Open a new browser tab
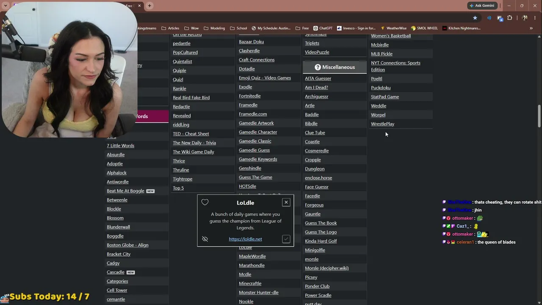 pos(149,6)
